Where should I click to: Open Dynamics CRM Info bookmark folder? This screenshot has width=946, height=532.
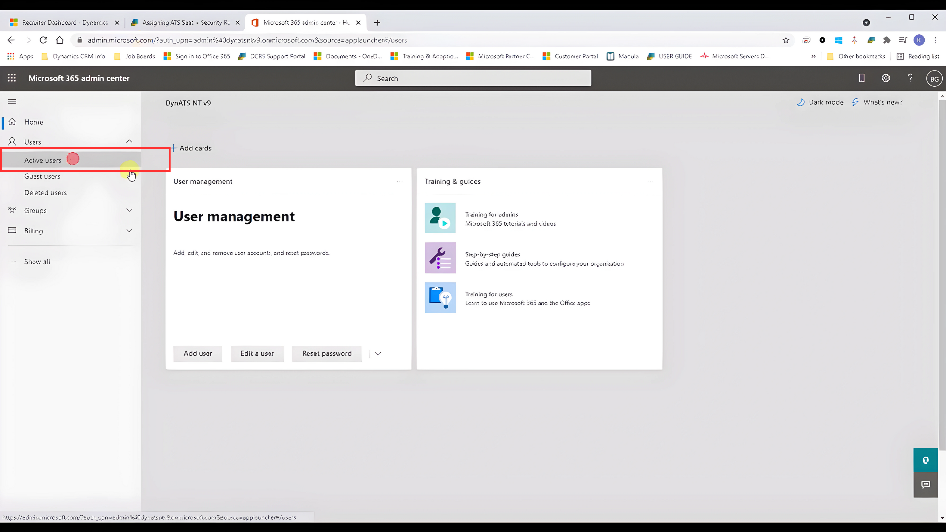(73, 56)
